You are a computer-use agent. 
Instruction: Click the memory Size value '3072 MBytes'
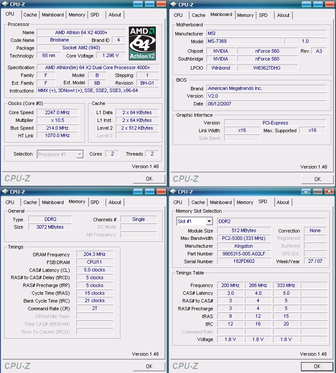point(50,227)
